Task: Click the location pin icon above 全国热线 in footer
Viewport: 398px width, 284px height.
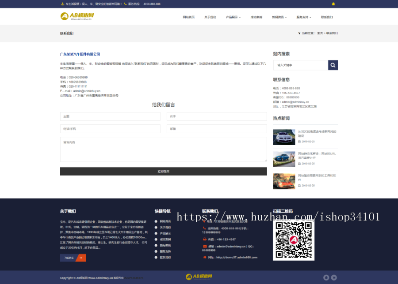Action: (204, 221)
